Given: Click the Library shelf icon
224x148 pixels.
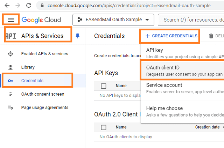Looking at the screenshot, I should [x=10, y=67].
